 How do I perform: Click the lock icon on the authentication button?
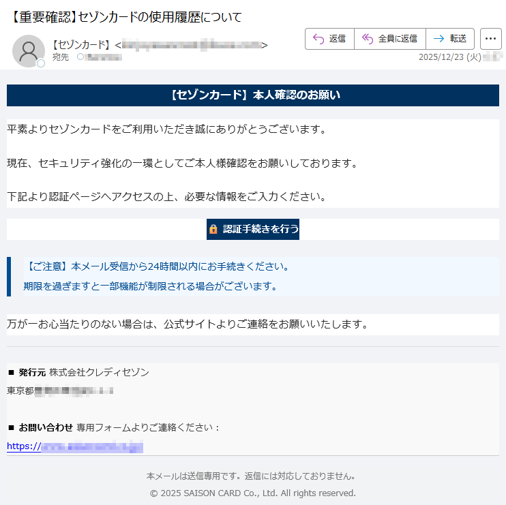coord(213,229)
